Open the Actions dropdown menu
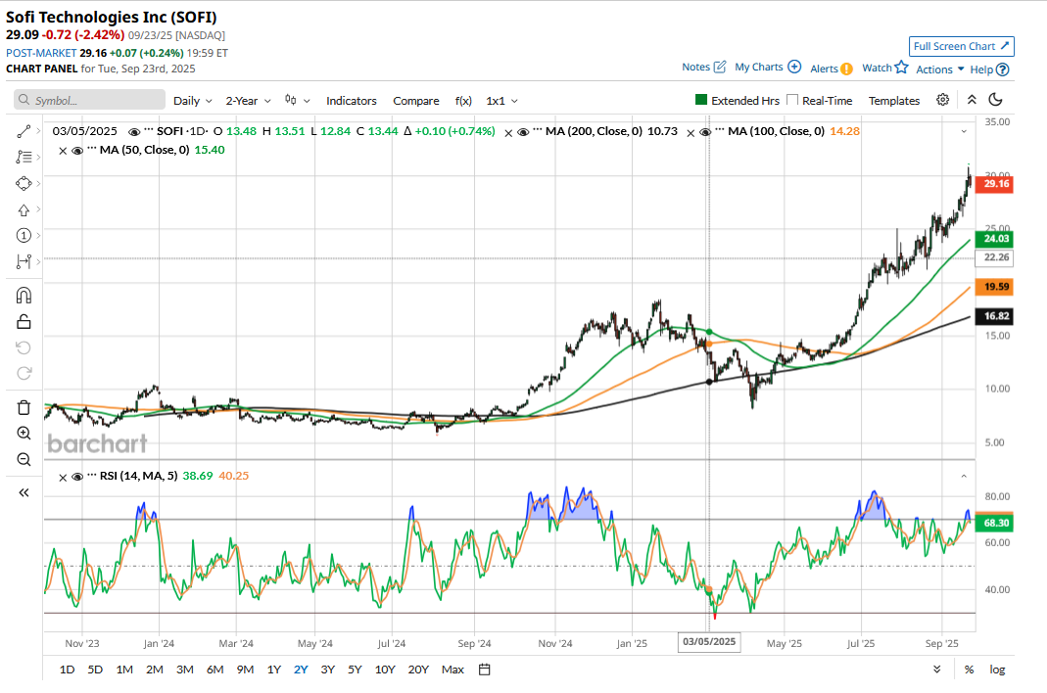Viewport: 1047px width, 693px height. (x=940, y=69)
